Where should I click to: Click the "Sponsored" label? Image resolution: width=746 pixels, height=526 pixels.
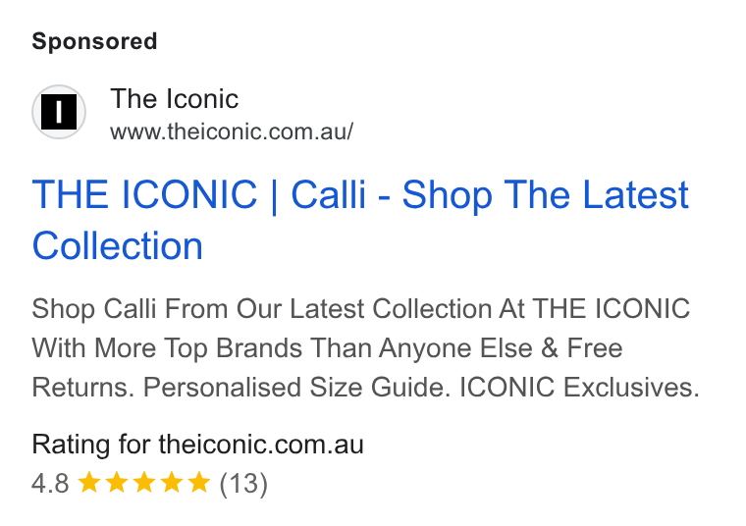[x=94, y=41]
